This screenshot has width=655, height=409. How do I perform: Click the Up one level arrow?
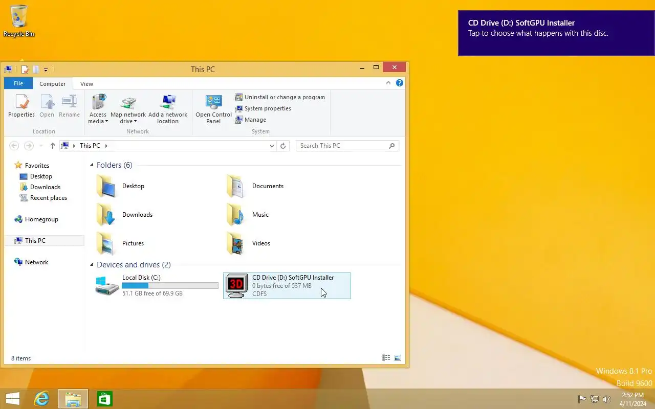pyautogui.click(x=53, y=146)
